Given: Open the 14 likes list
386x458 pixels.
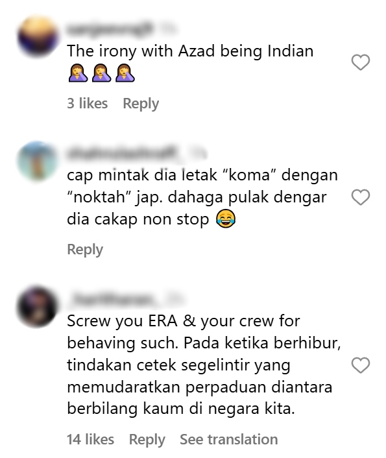Looking at the screenshot, I should pyautogui.click(x=90, y=439).
